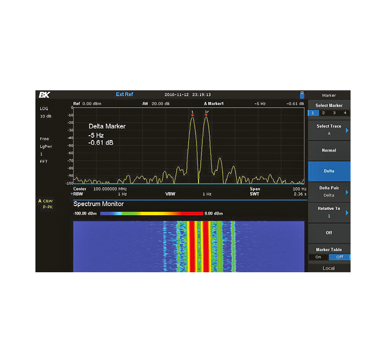Choose the Delta marker mode
Screen dimensions: 386x363
(329, 171)
